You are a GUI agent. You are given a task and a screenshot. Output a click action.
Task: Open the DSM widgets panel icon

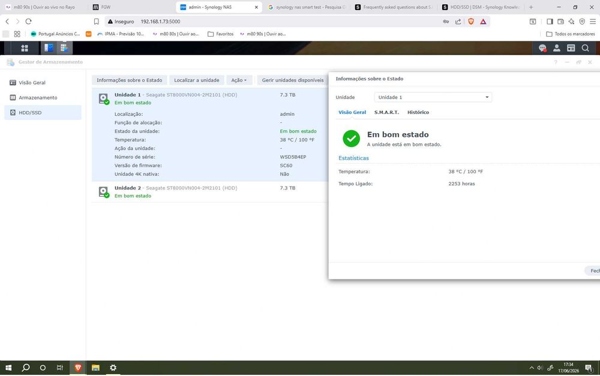[x=571, y=48]
